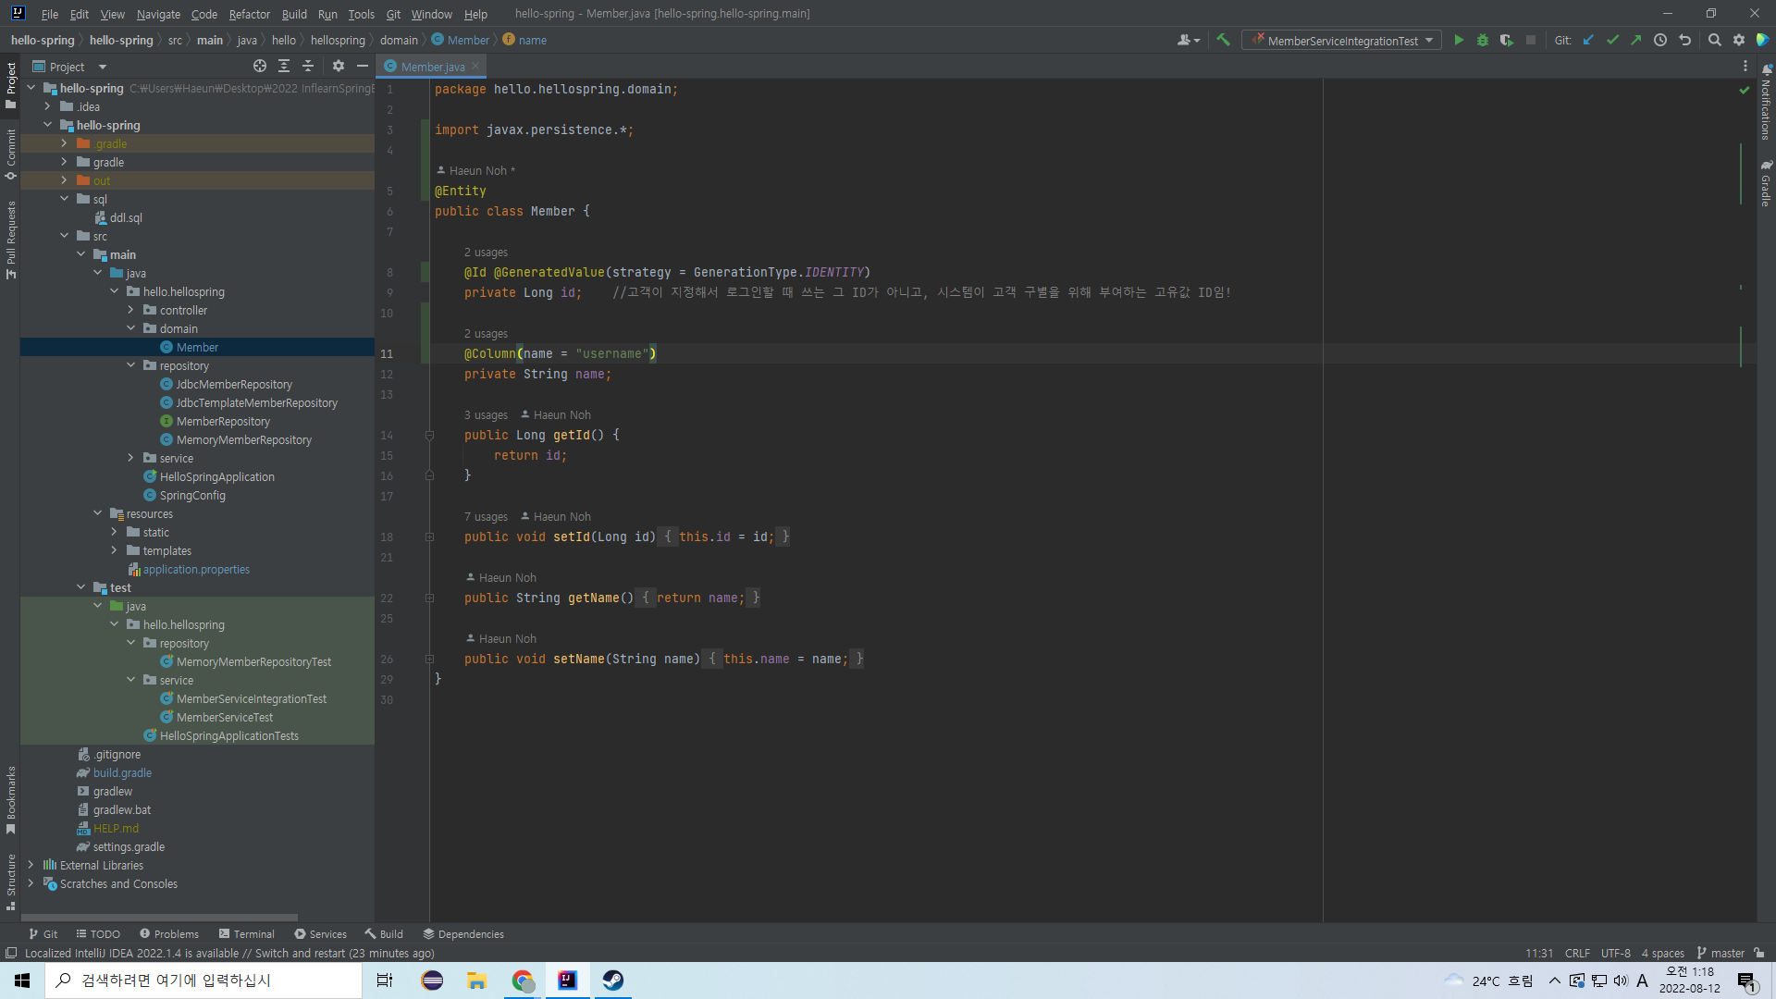The image size is (1776, 999).
Task: Run MemberServiceIntegrationTest with the green play icon
Action: click(1459, 40)
